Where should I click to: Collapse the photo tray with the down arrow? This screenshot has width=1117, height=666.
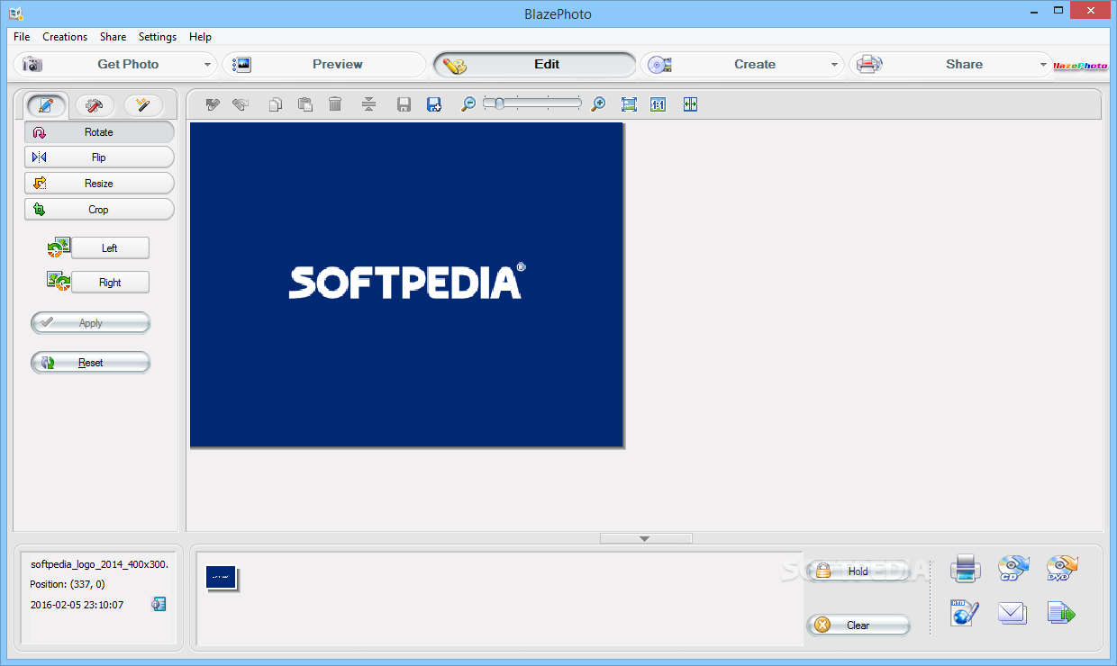point(645,538)
